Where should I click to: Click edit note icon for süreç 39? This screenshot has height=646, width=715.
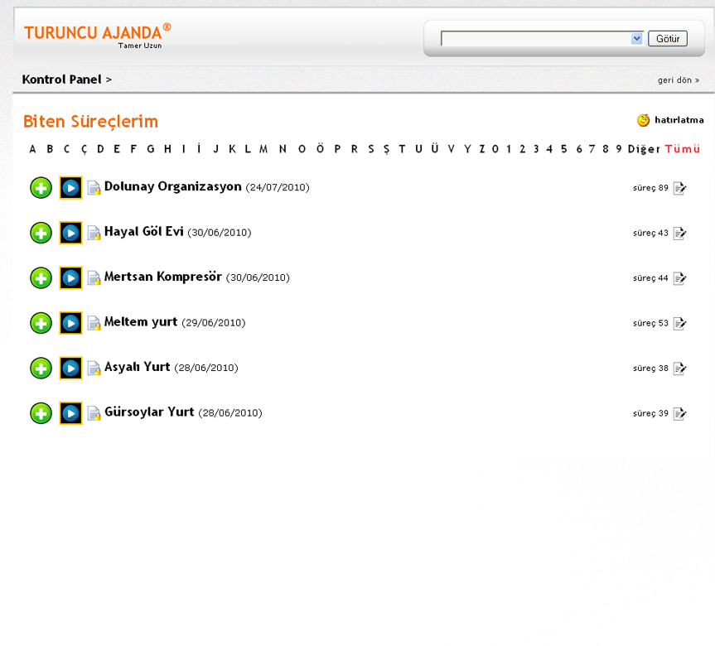680,413
